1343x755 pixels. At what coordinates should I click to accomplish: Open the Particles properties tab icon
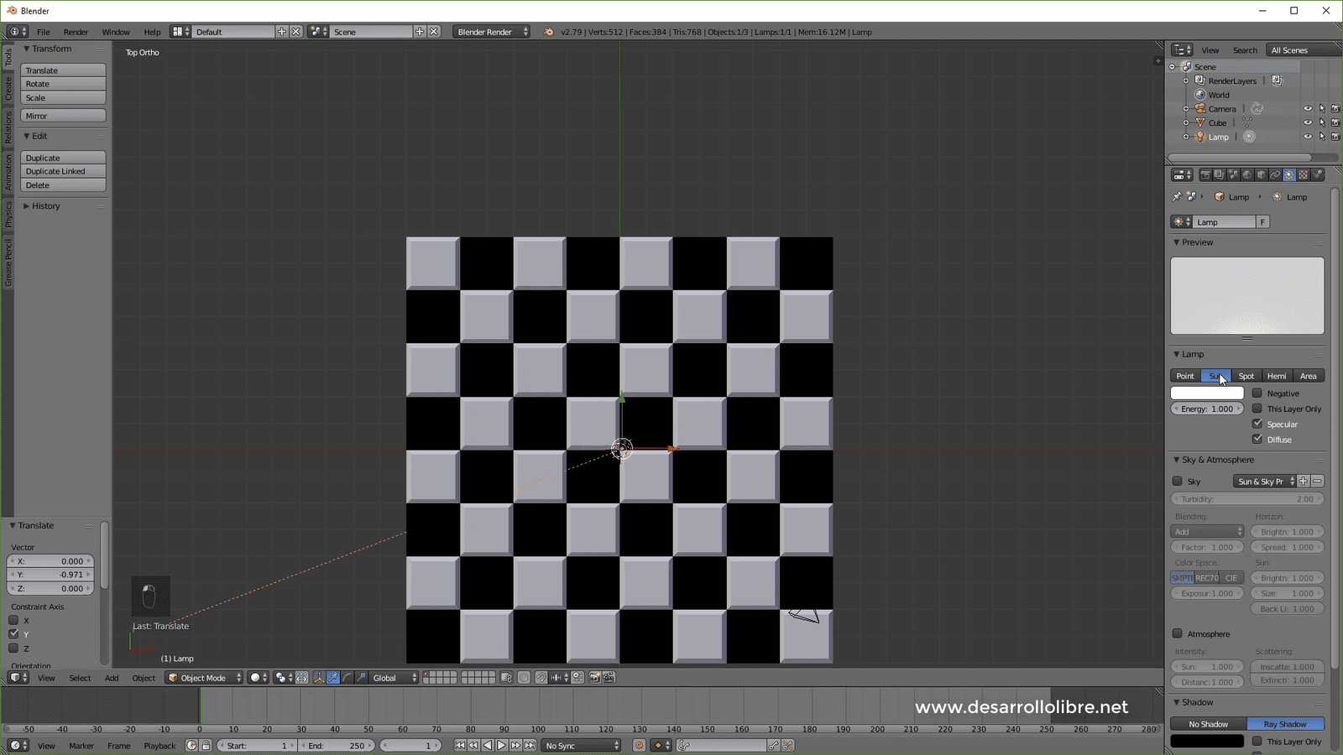point(1317,174)
